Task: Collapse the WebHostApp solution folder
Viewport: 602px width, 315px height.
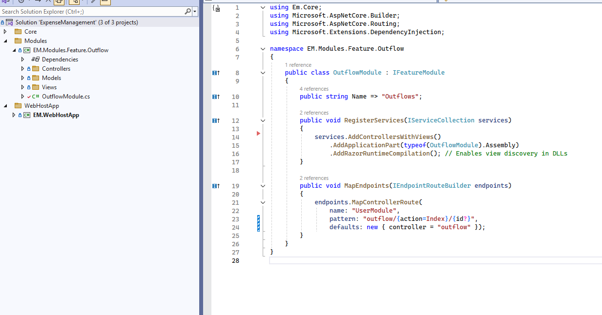Action: click(x=5, y=106)
